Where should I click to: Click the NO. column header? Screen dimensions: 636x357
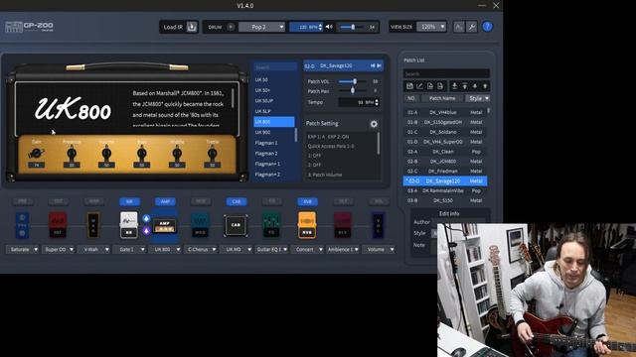[x=411, y=98]
